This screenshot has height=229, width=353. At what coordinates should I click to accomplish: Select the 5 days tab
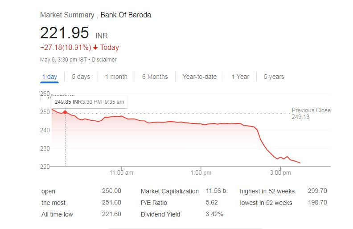click(x=81, y=77)
